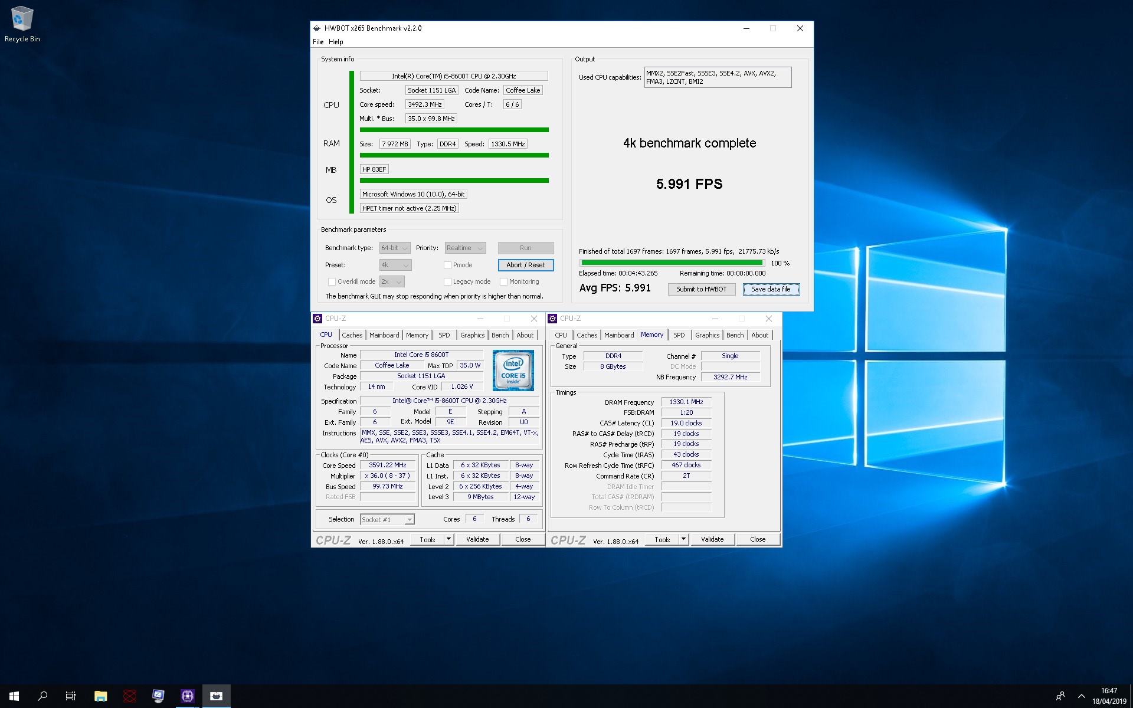Click the benchmark progress bar at 100%
This screenshot has width=1133, height=708.
click(672, 263)
